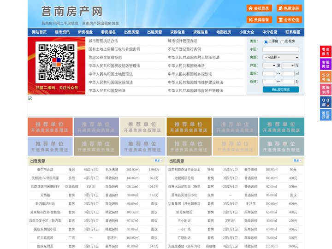Click 更多 in 出租房源 header
The width and height of the screenshot is (332, 249).
click(x=297, y=161)
